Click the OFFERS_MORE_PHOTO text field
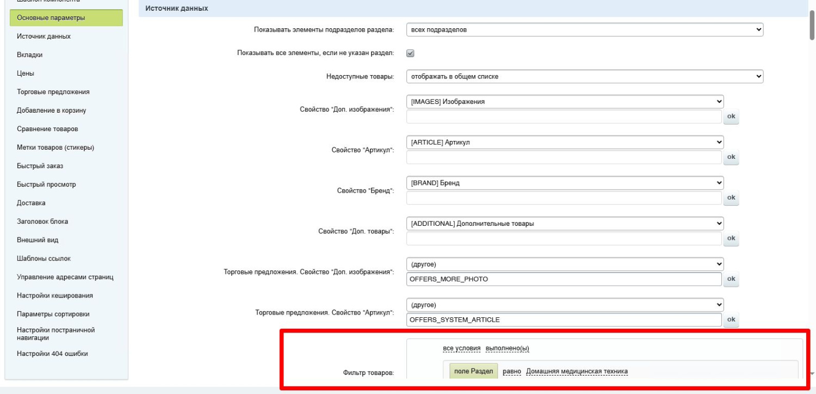Viewport: 816px width, 394px height. tap(564, 279)
